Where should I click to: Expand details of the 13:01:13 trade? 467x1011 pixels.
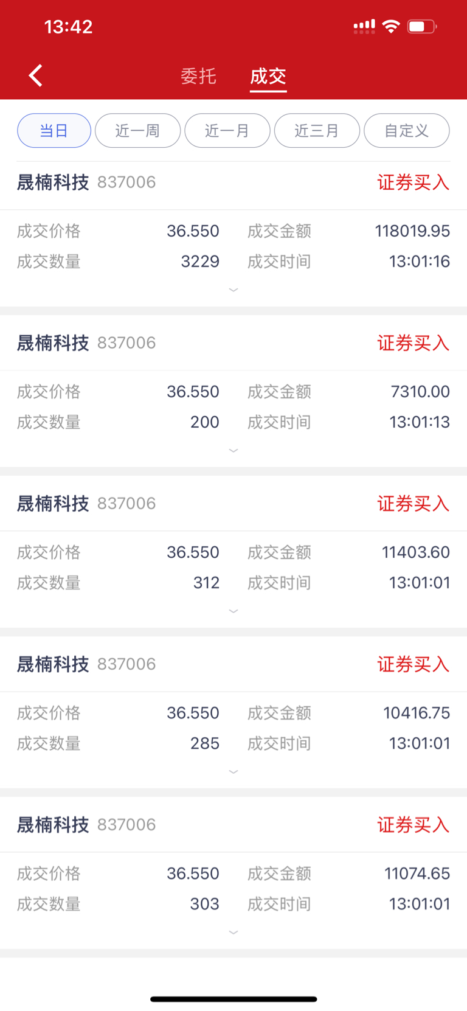(233, 451)
